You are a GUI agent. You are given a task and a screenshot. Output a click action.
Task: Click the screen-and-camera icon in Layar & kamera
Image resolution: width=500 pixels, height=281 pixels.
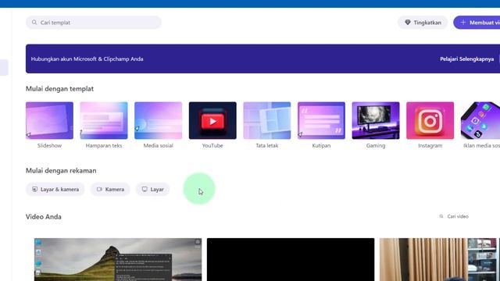tap(34, 189)
